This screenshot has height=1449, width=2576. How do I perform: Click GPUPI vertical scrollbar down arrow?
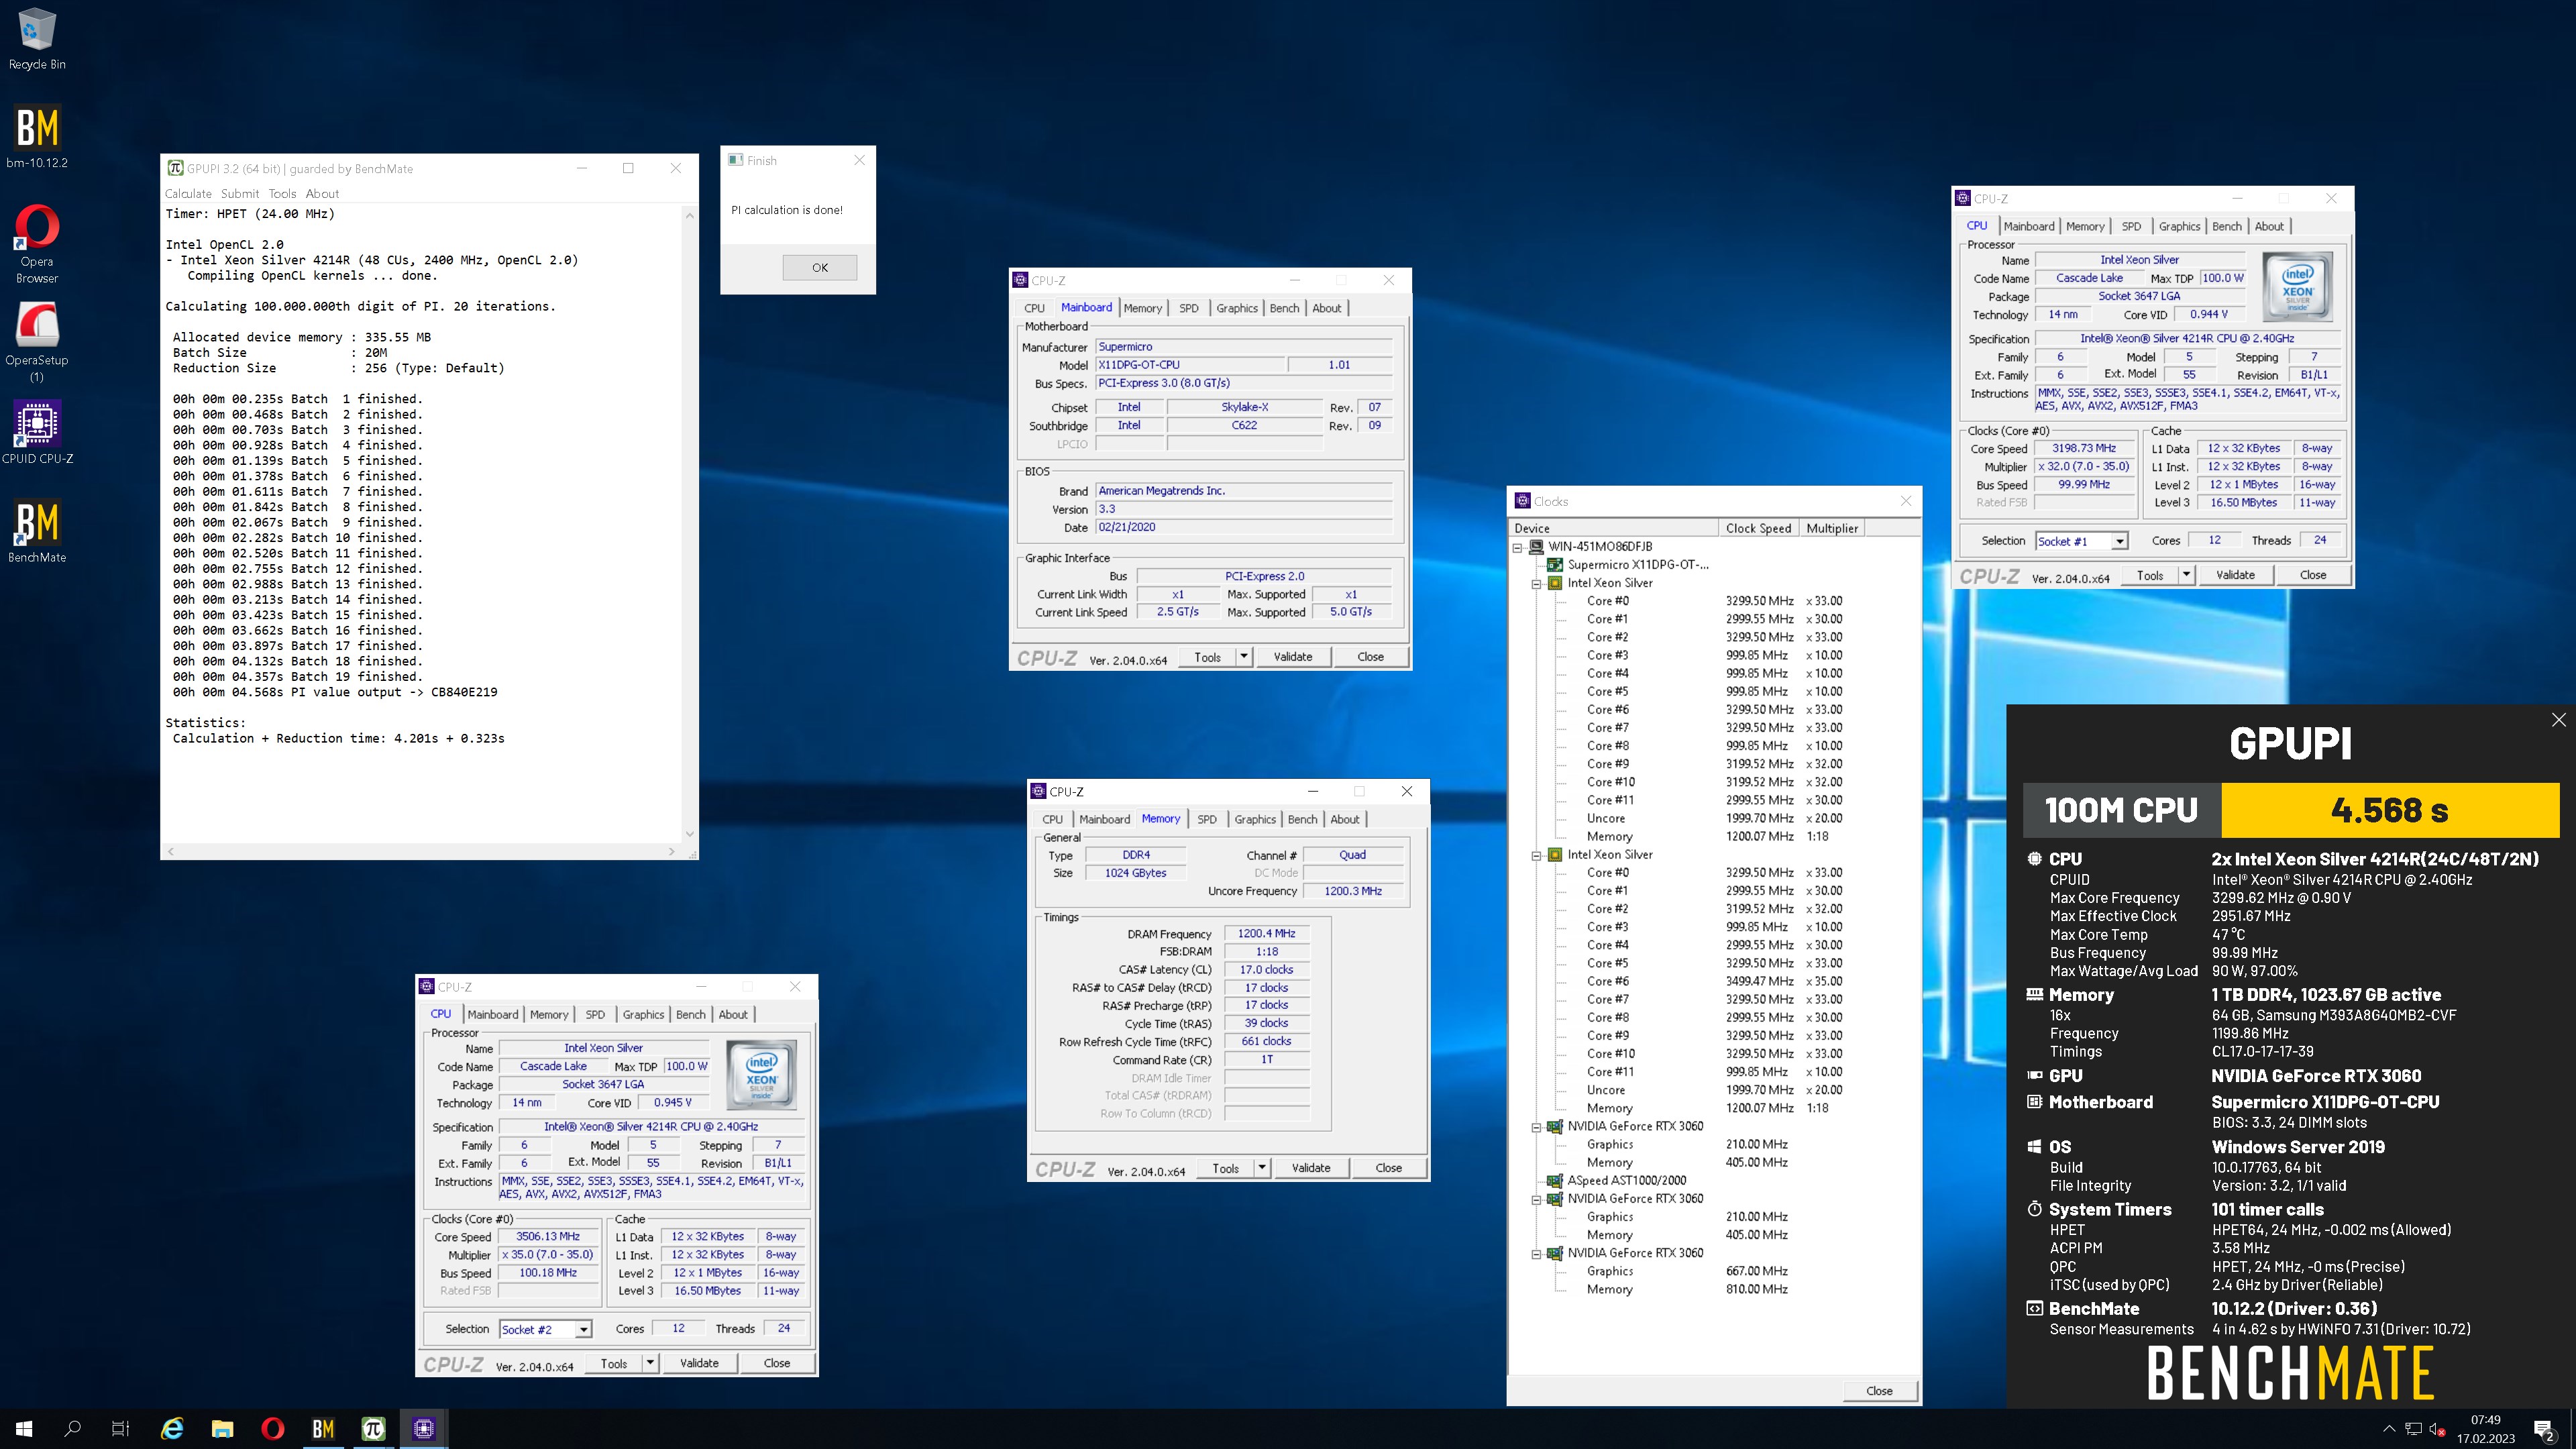[689, 834]
